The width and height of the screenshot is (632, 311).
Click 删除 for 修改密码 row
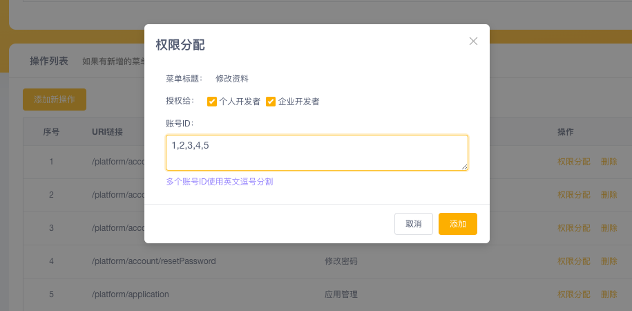(x=609, y=261)
